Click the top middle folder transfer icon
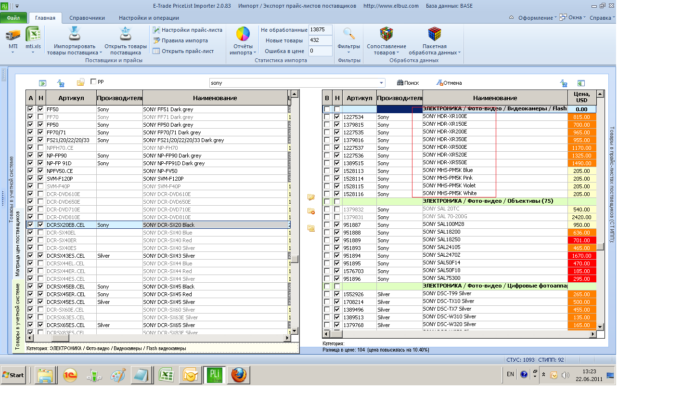The height and width of the screenshot is (420, 695). coord(311,197)
